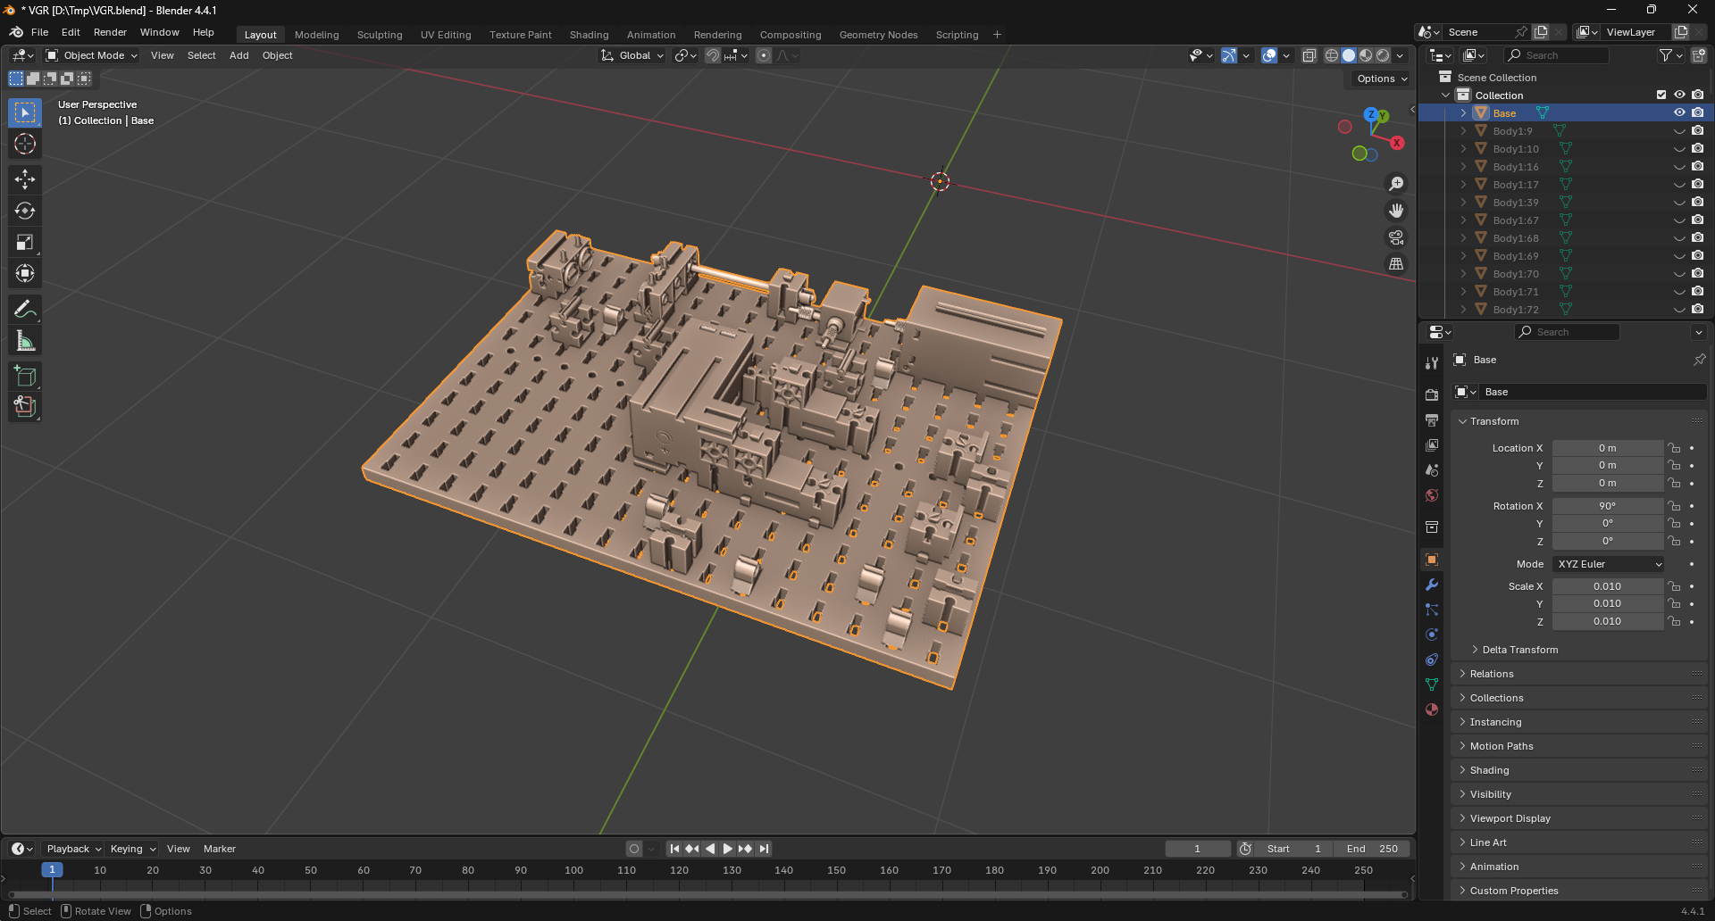1715x921 pixels.
Task: Switch to the Shading workspace tab
Action: pos(589,34)
